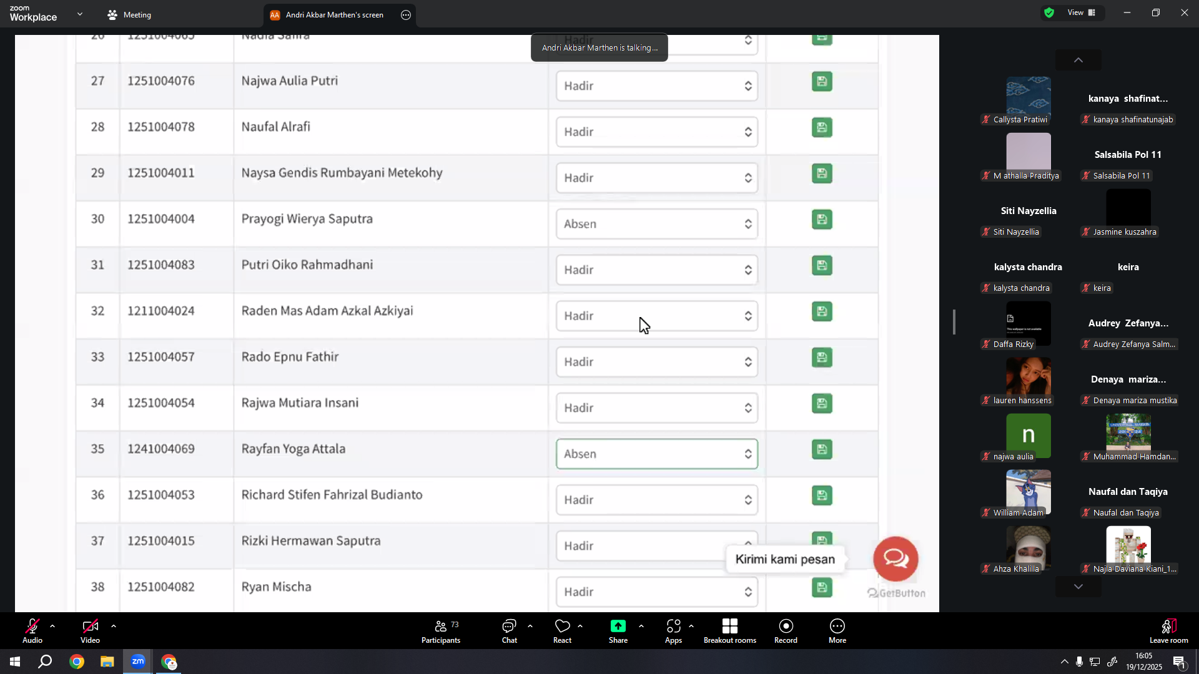Image resolution: width=1199 pixels, height=674 pixels.
Task: Start meeting Record
Action: click(786, 631)
